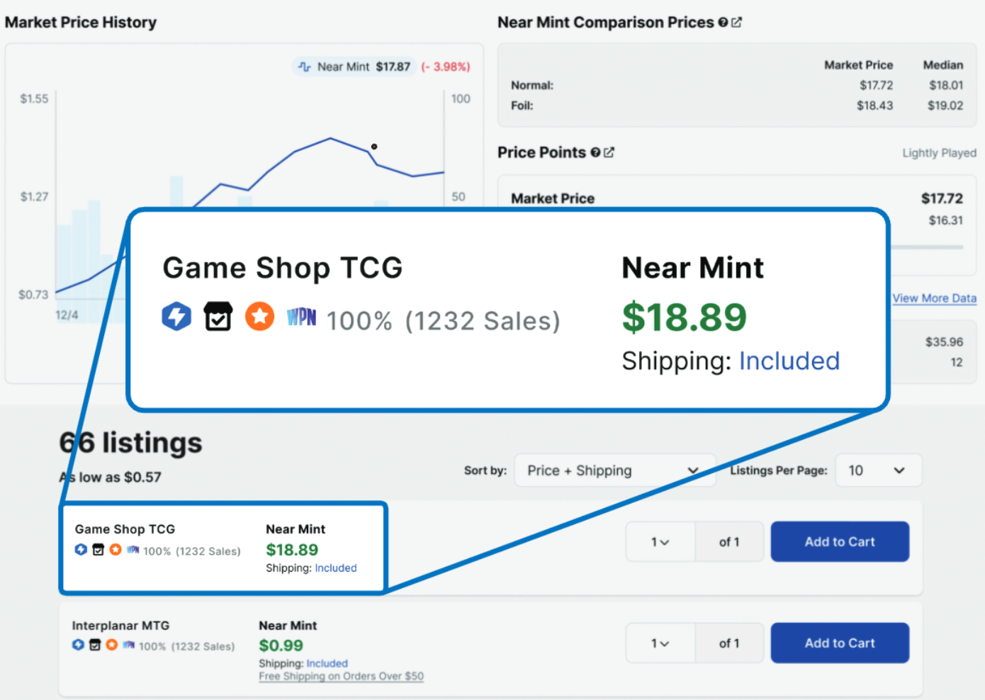Click the data point on the price chart
The image size is (985, 700).
coord(373,146)
